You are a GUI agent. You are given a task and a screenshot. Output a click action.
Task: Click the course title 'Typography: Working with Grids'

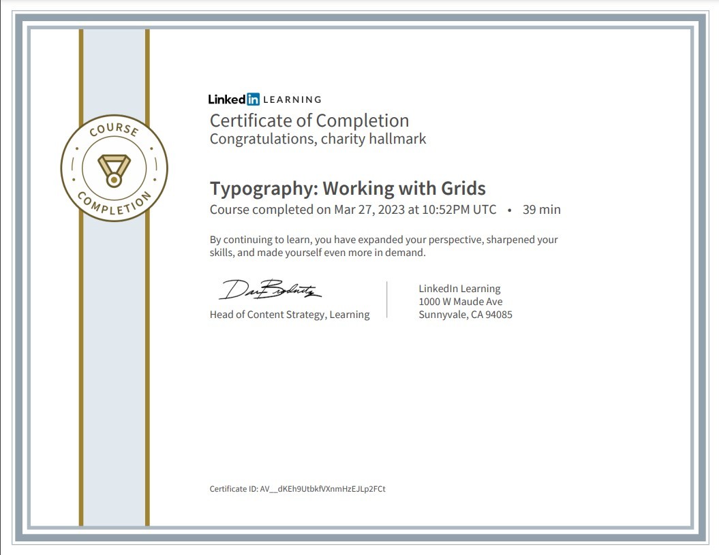(348, 189)
